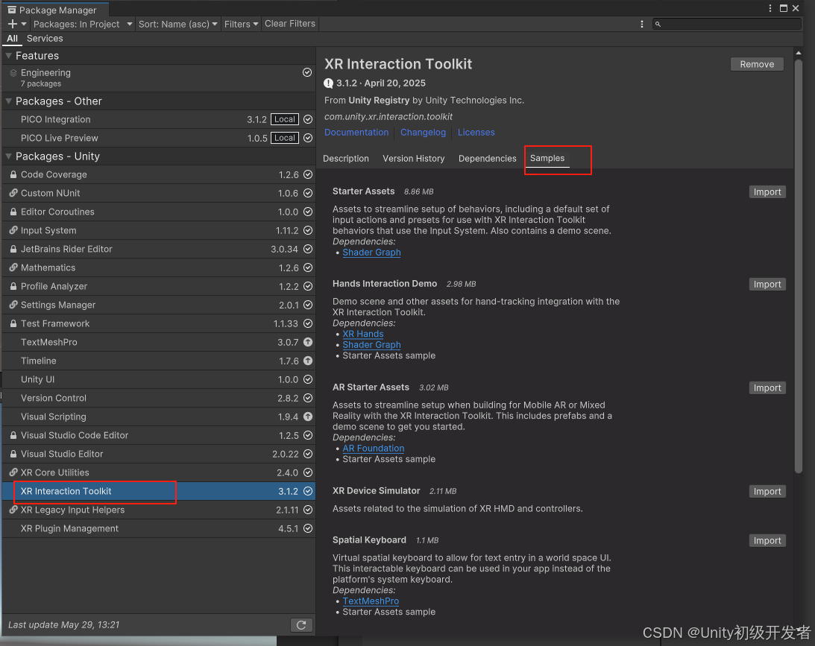The height and width of the screenshot is (646, 815).
Task: Collapse the Packages - Other section
Action: click(8, 101)
